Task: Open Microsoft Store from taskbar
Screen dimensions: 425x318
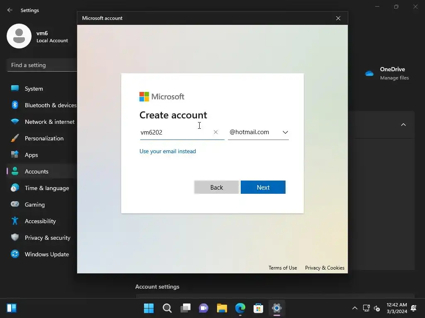Action: [x=258, y=308]
